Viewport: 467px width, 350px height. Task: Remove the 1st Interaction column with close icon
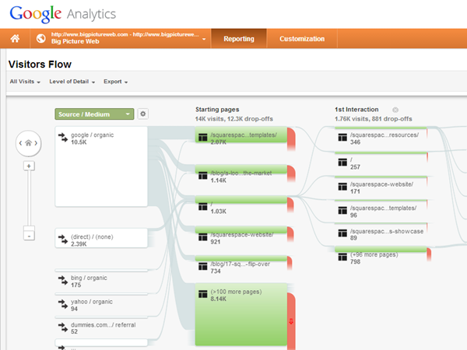[395, 110]
